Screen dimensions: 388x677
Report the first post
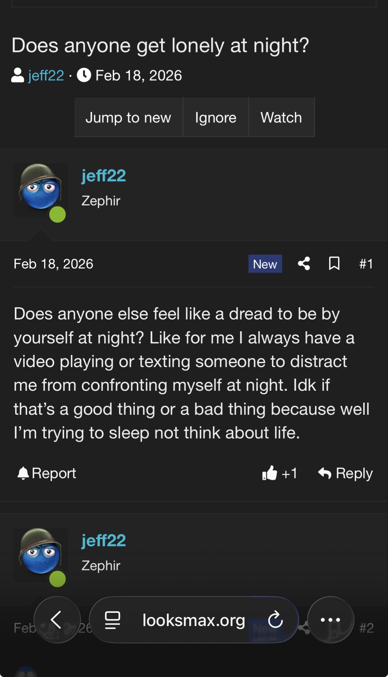(47, 473)
